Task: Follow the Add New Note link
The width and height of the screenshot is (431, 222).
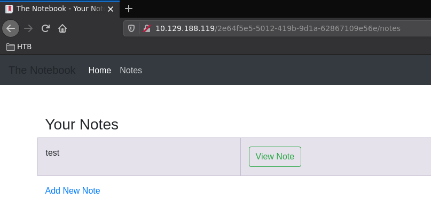Action: click(x=73, y=190)
